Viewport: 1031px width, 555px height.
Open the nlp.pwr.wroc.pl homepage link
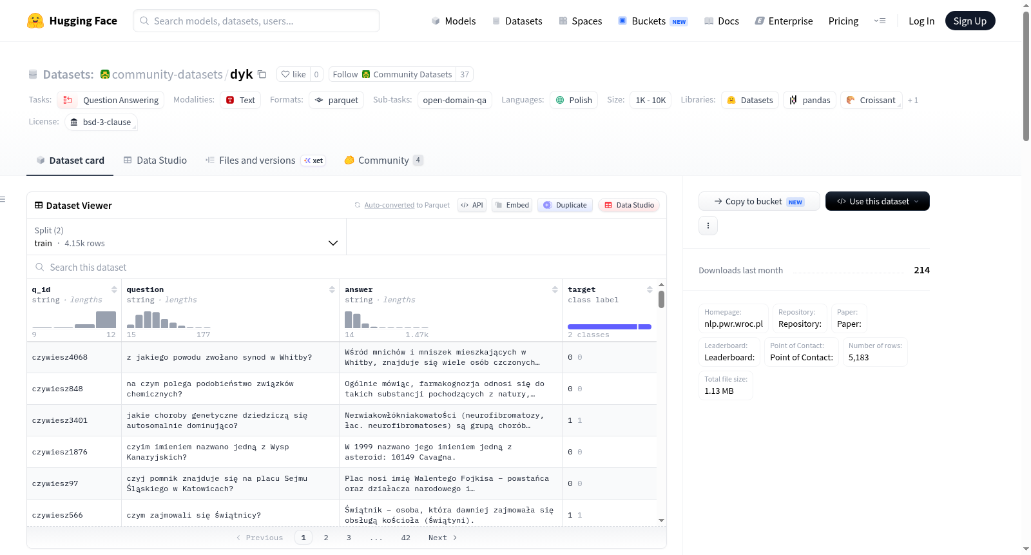[733, 318]
